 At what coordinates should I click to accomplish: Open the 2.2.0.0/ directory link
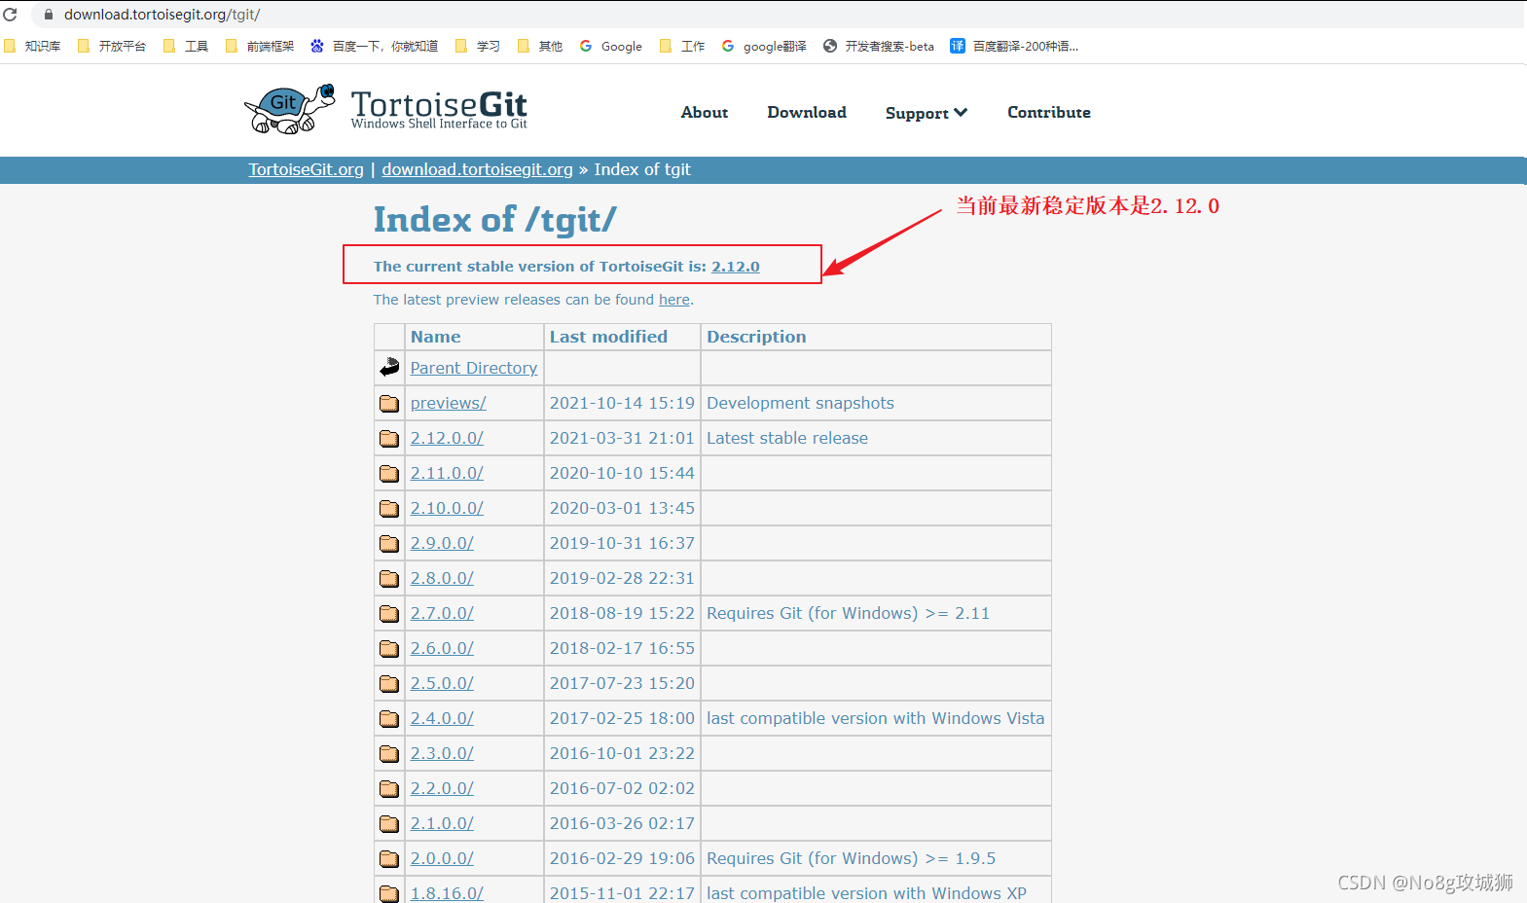(442, 788)
